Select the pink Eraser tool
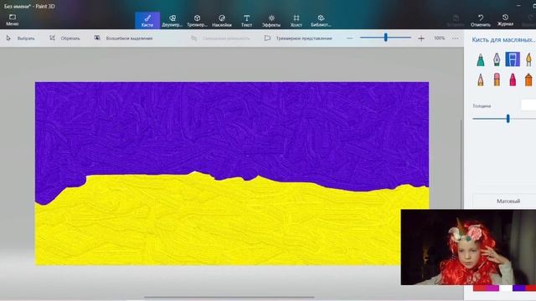Viewport: 536px width, 301px height. [x=497, y=80]
